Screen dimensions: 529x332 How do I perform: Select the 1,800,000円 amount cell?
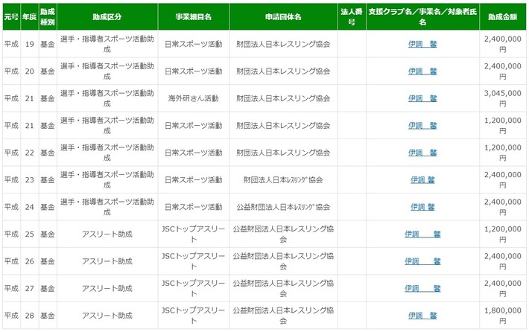(503, 316)
